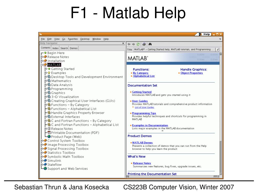This screenshot has width=256, height=192.
Task: Click the horizontal scrollbar under help page
Action: [173, 176]
